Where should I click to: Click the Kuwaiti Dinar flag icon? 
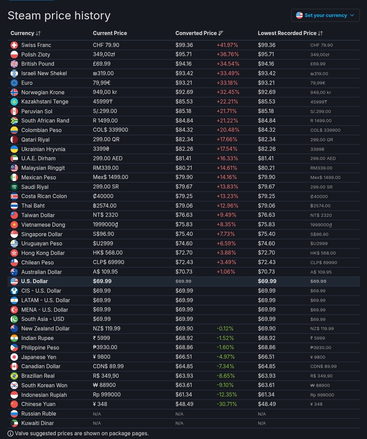tap(14, 423)
